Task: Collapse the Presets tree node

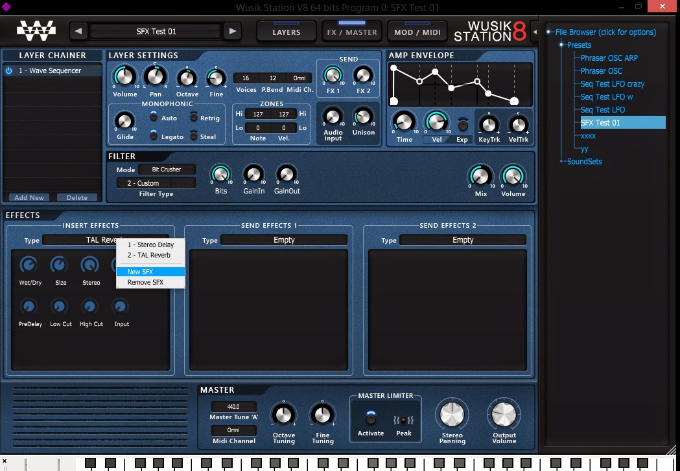Action: point(561,45)
